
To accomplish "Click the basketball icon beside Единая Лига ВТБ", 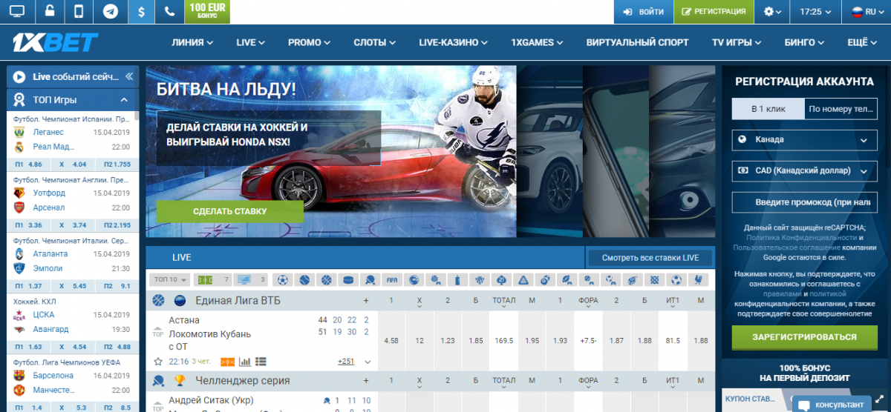I will (158, 300).
